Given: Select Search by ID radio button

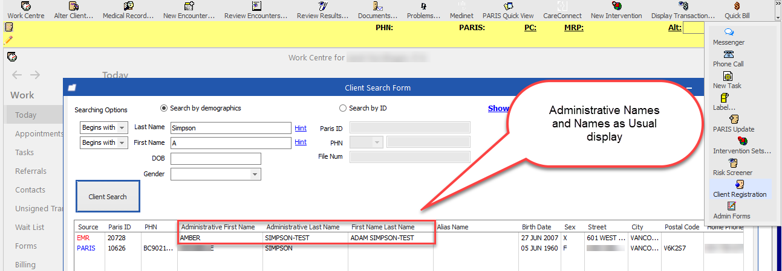Looking at the screenshot, I should pyautogui.click(x=343, y=109).
